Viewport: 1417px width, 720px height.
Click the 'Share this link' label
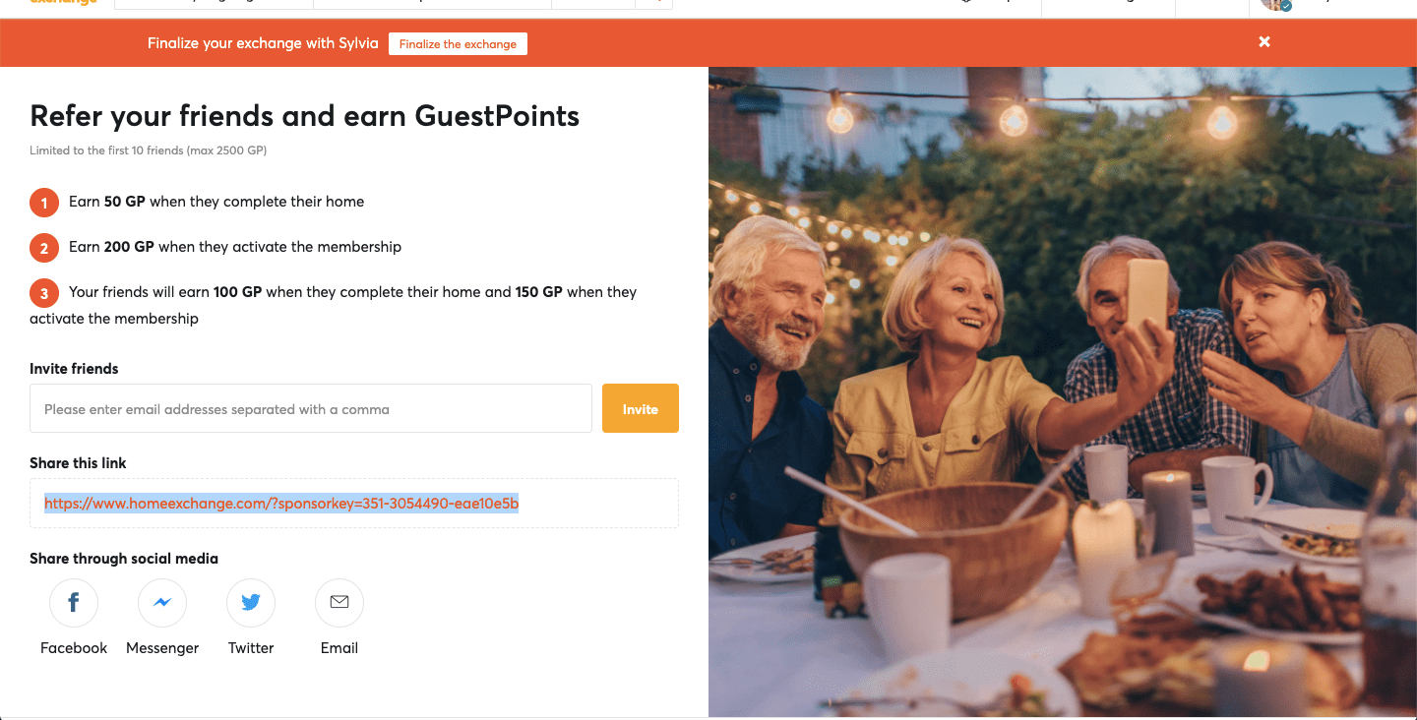[78, 463]
